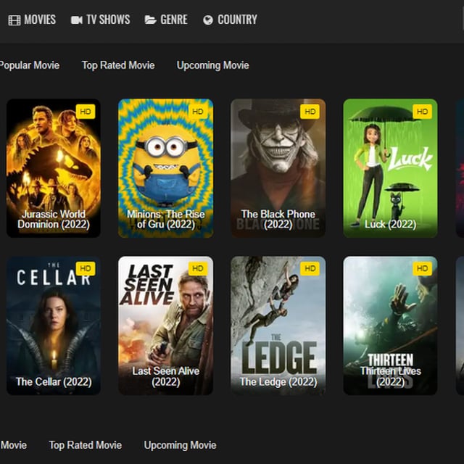464x464 pixels.
Task: Click the HD badge on Luck poster
Action: click(422, 112)
